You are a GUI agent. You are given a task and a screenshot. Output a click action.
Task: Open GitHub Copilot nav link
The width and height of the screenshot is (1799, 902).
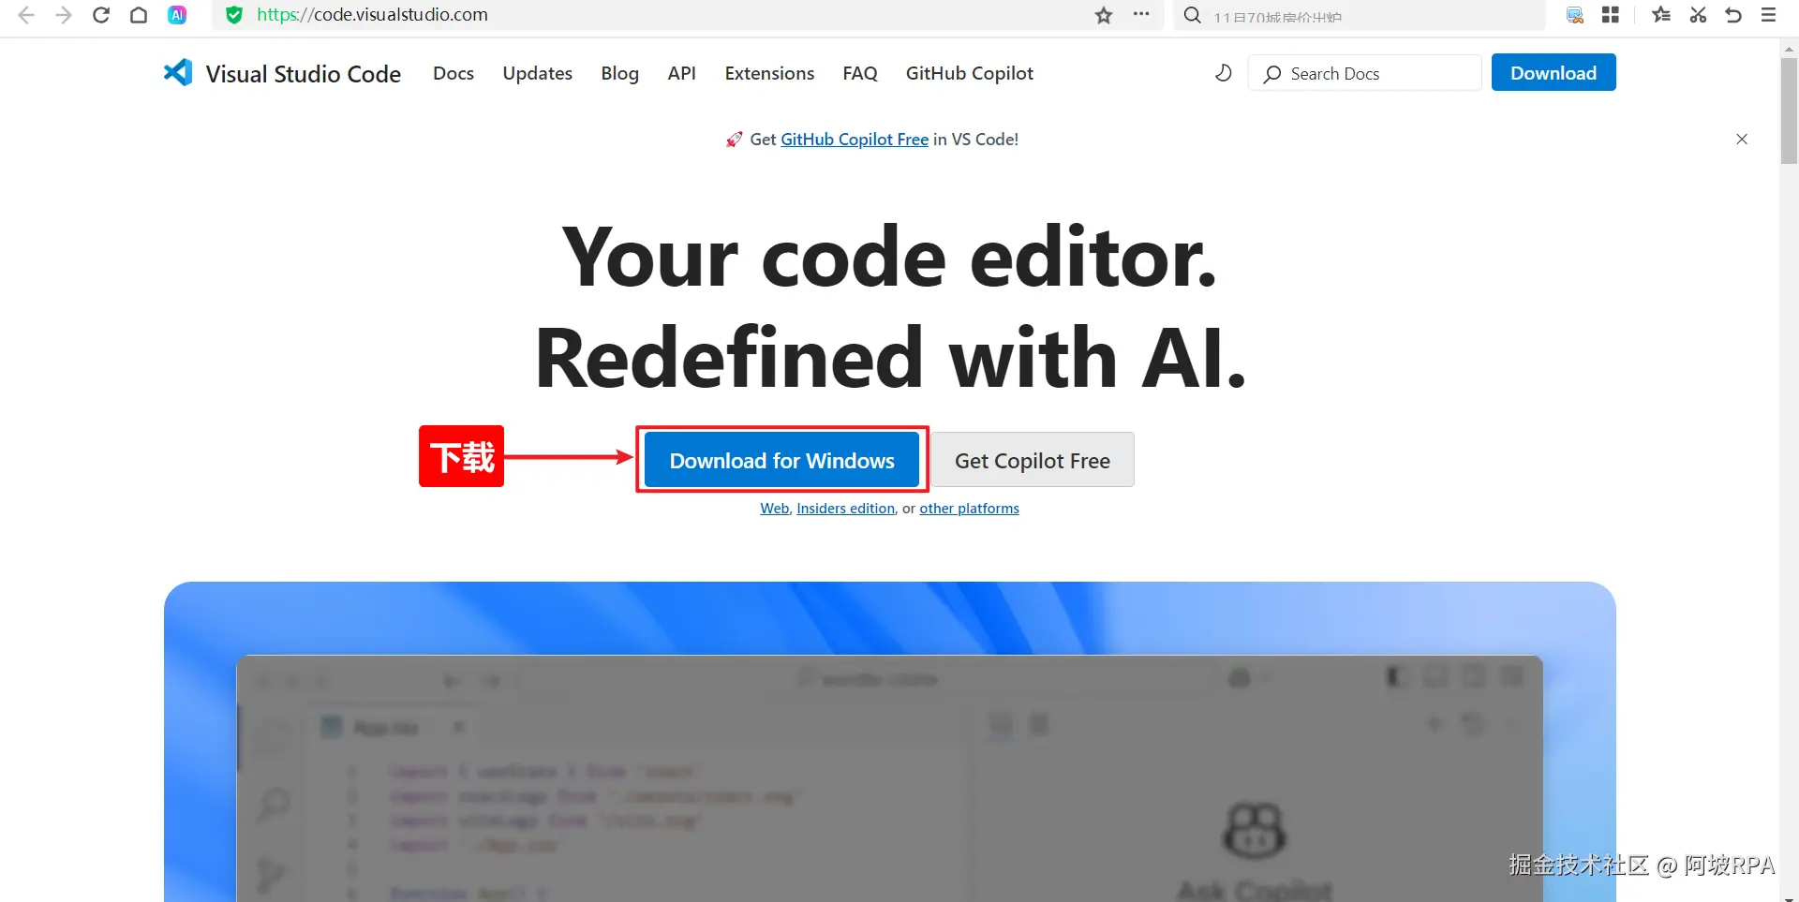(x=970, y=73)
